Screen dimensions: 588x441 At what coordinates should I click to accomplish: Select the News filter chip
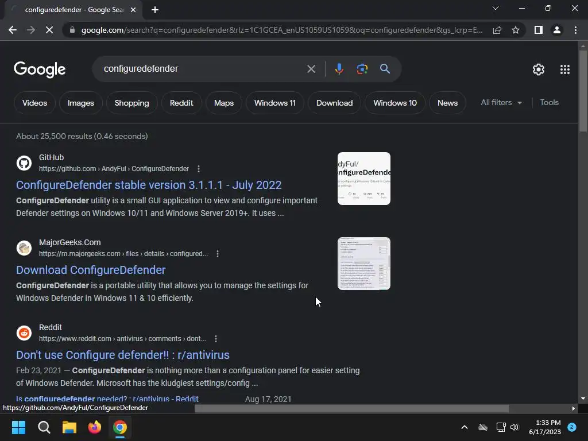click(x=447, y=103)
